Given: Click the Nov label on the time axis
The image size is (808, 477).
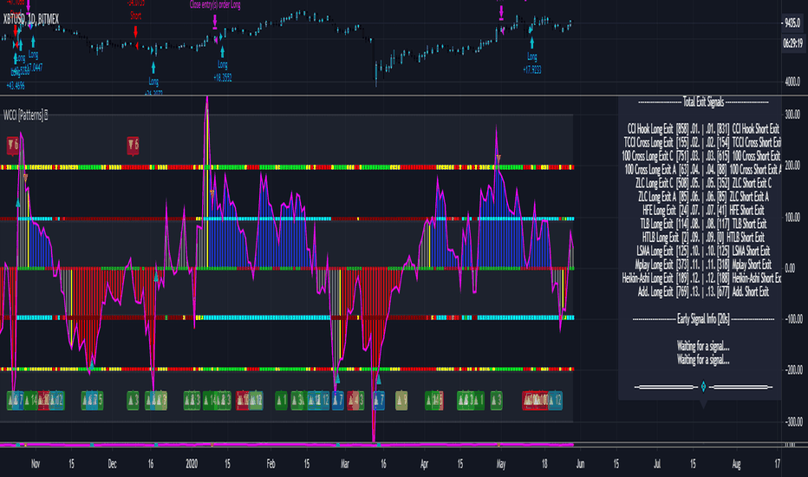Looking at the screenshot, I should click(x=35, y=464).
